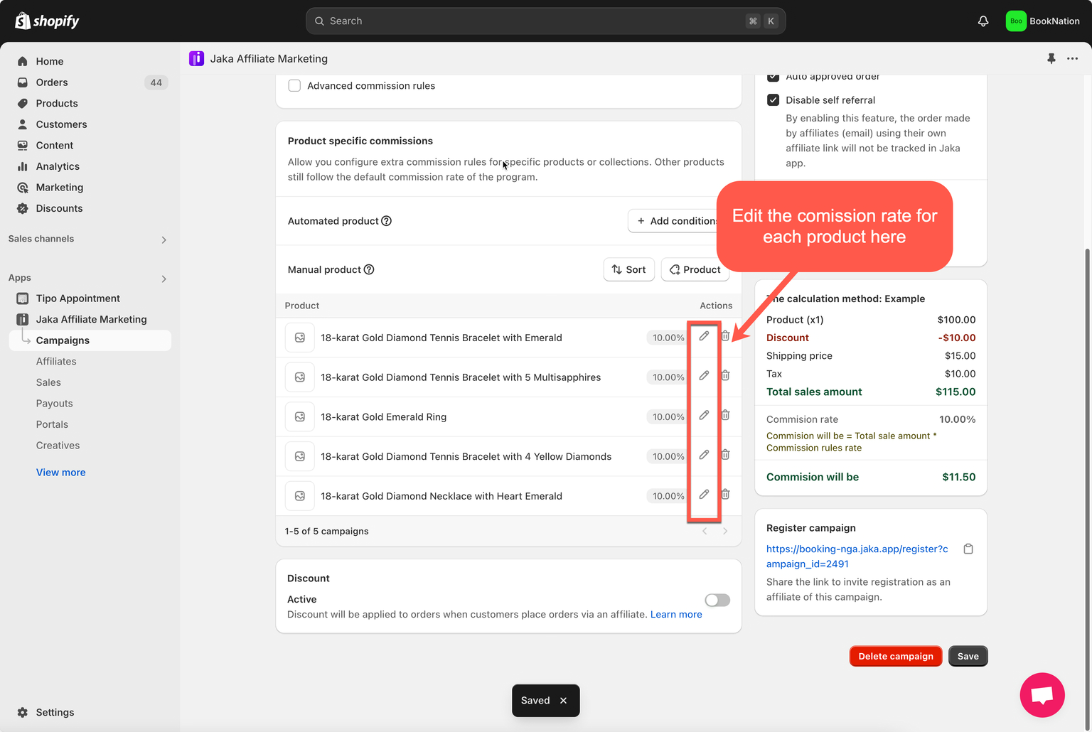Viewport: 1092px width, 732px height.
Task: Open the Payouts menu item
Action: coord(55,404)
